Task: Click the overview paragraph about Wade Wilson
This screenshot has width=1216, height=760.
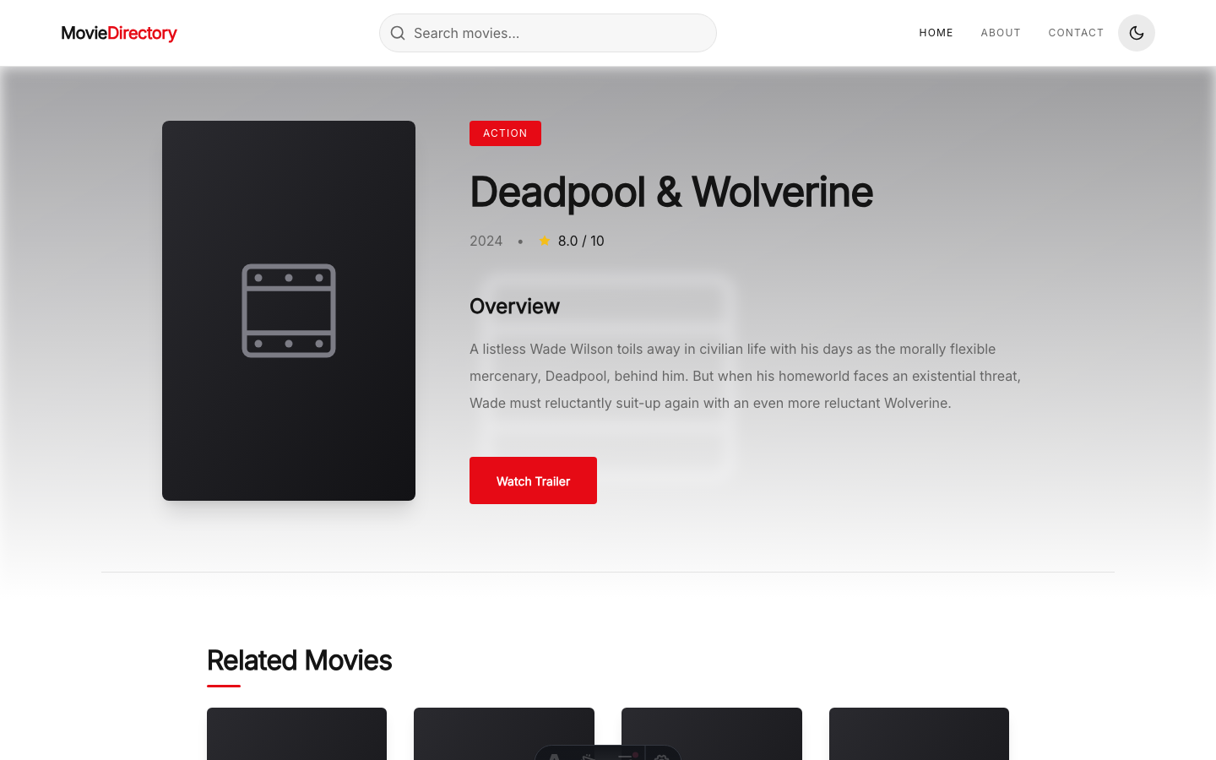Action: click(746, 376)
